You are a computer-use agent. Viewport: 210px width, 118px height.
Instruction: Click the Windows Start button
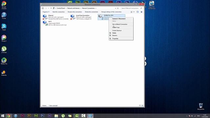click(3, 116)
